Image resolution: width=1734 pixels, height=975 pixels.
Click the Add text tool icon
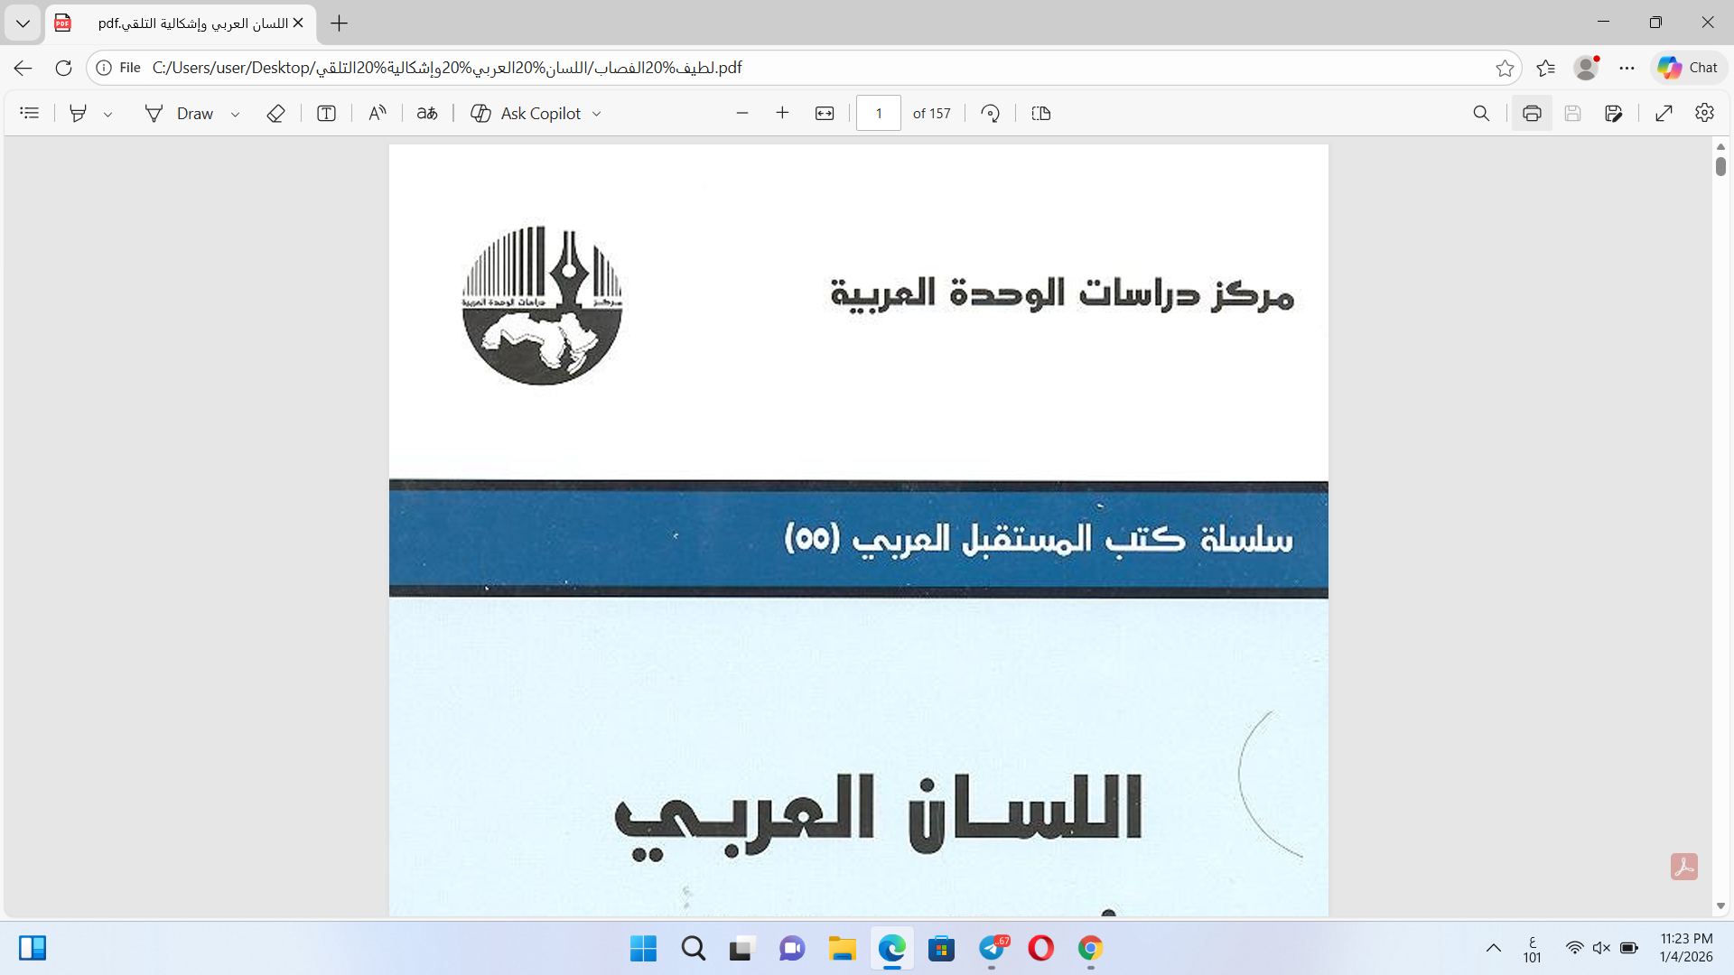click(x=326, y=113)
